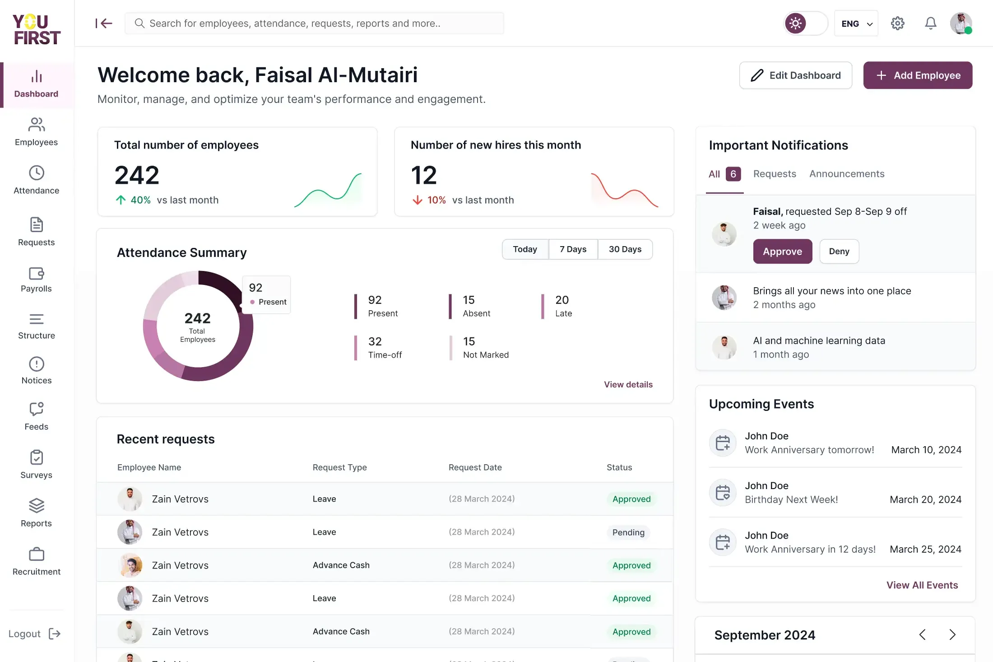Open the View All Events link
This screenshot has height=662, width=993.
point(922,585)
